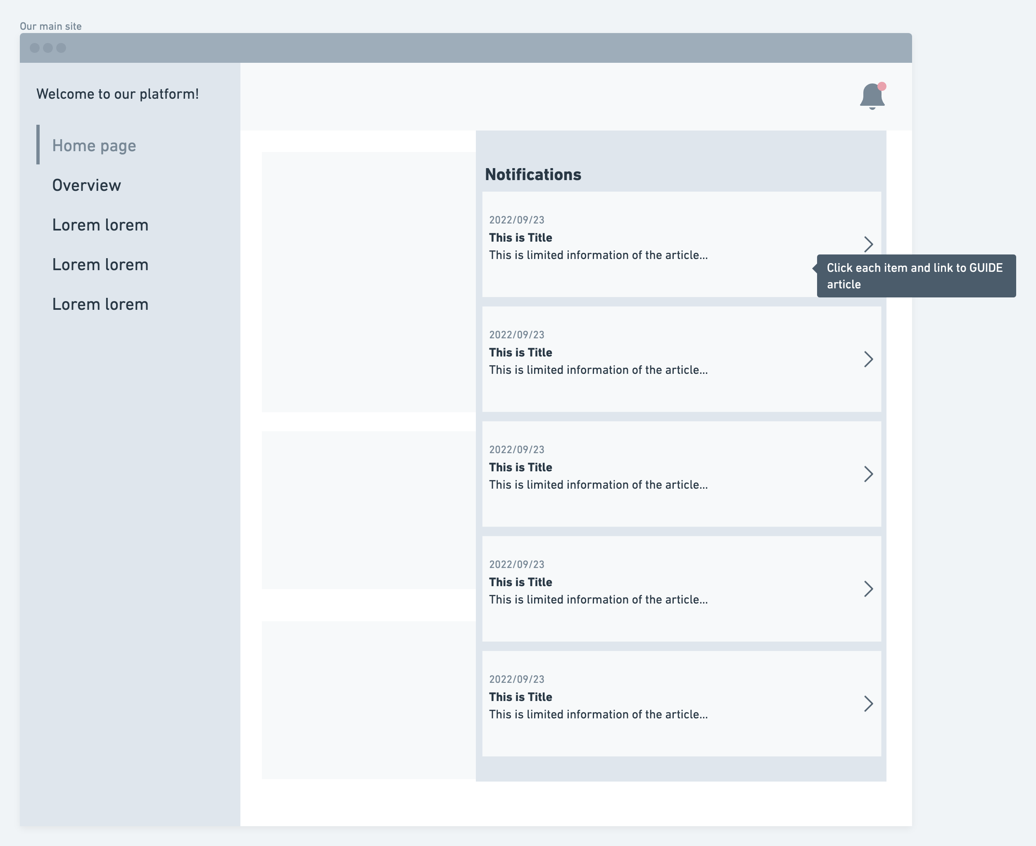Select the Home page menu item

click(x=94, y=145)
